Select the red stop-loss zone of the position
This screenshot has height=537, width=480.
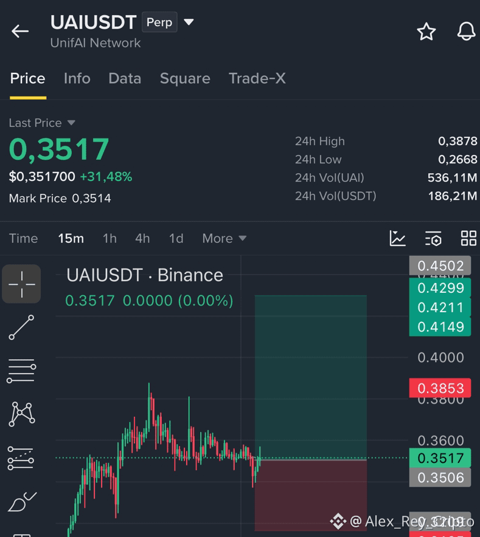tap(311, 495)
